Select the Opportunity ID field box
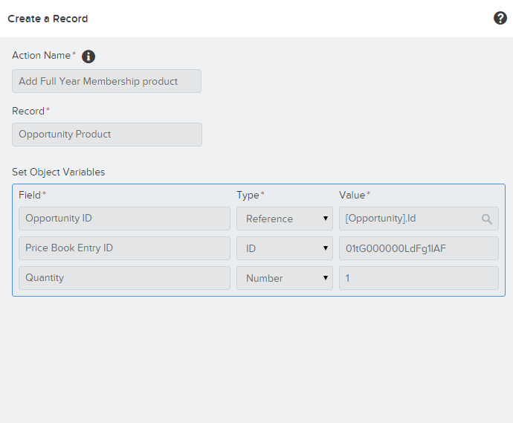Screen dimensions: 513x423 124,219
